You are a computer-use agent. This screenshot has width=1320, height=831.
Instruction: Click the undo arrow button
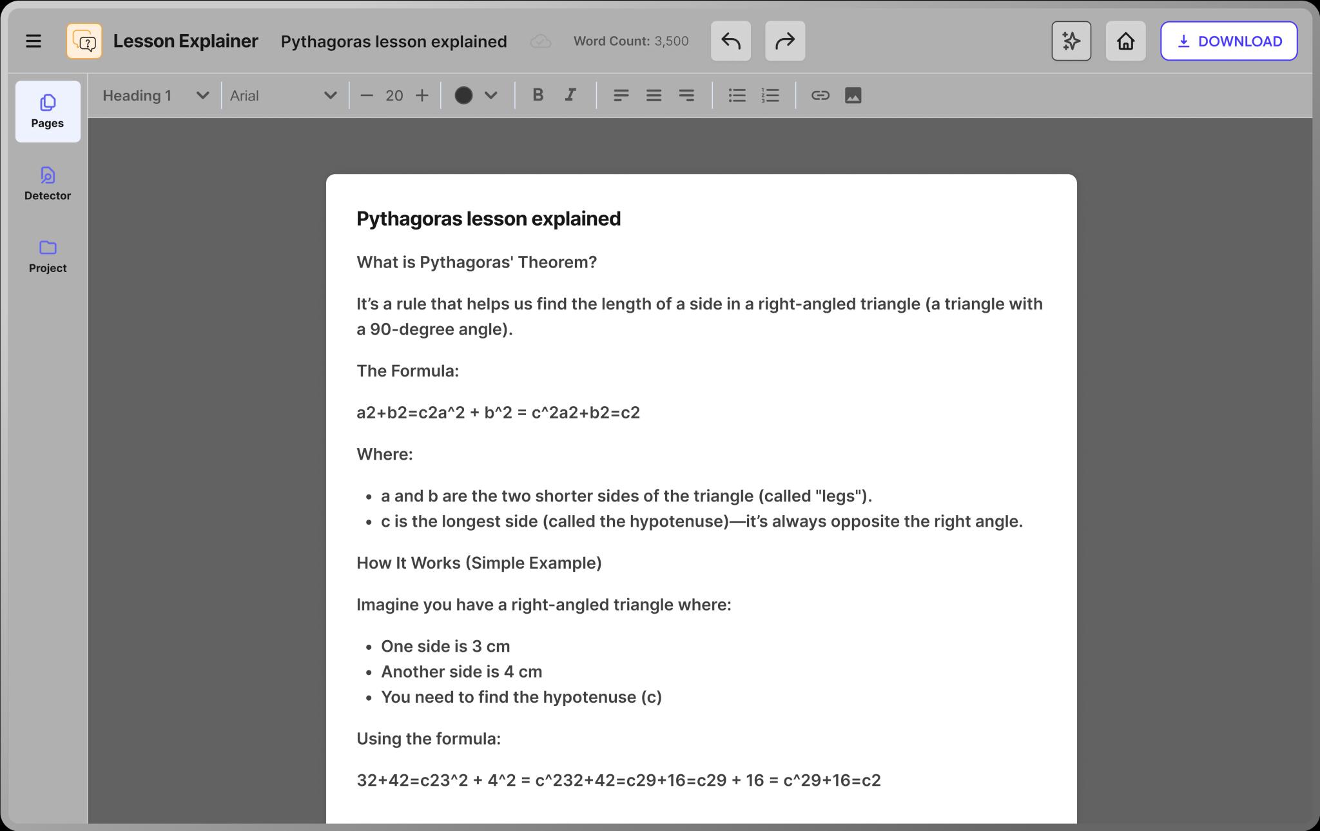tap(730, 41)
